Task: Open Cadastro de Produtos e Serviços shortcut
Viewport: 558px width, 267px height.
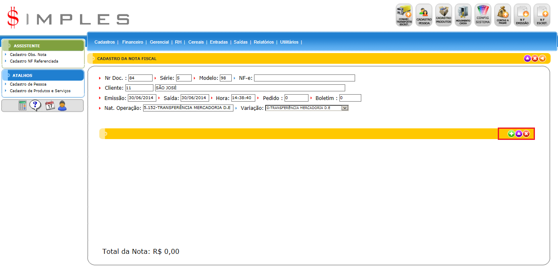Action: pos(40,91)
